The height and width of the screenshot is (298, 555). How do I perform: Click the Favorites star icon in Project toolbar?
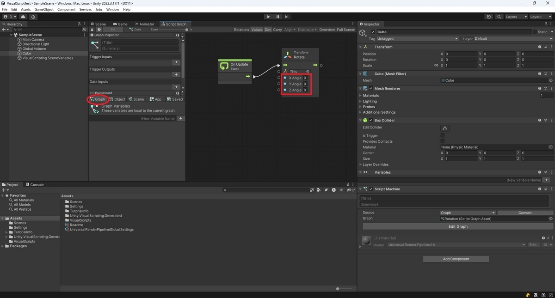point(341,190)
